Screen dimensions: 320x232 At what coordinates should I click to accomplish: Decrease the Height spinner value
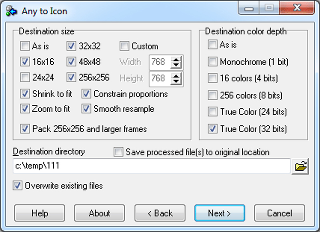176,81
